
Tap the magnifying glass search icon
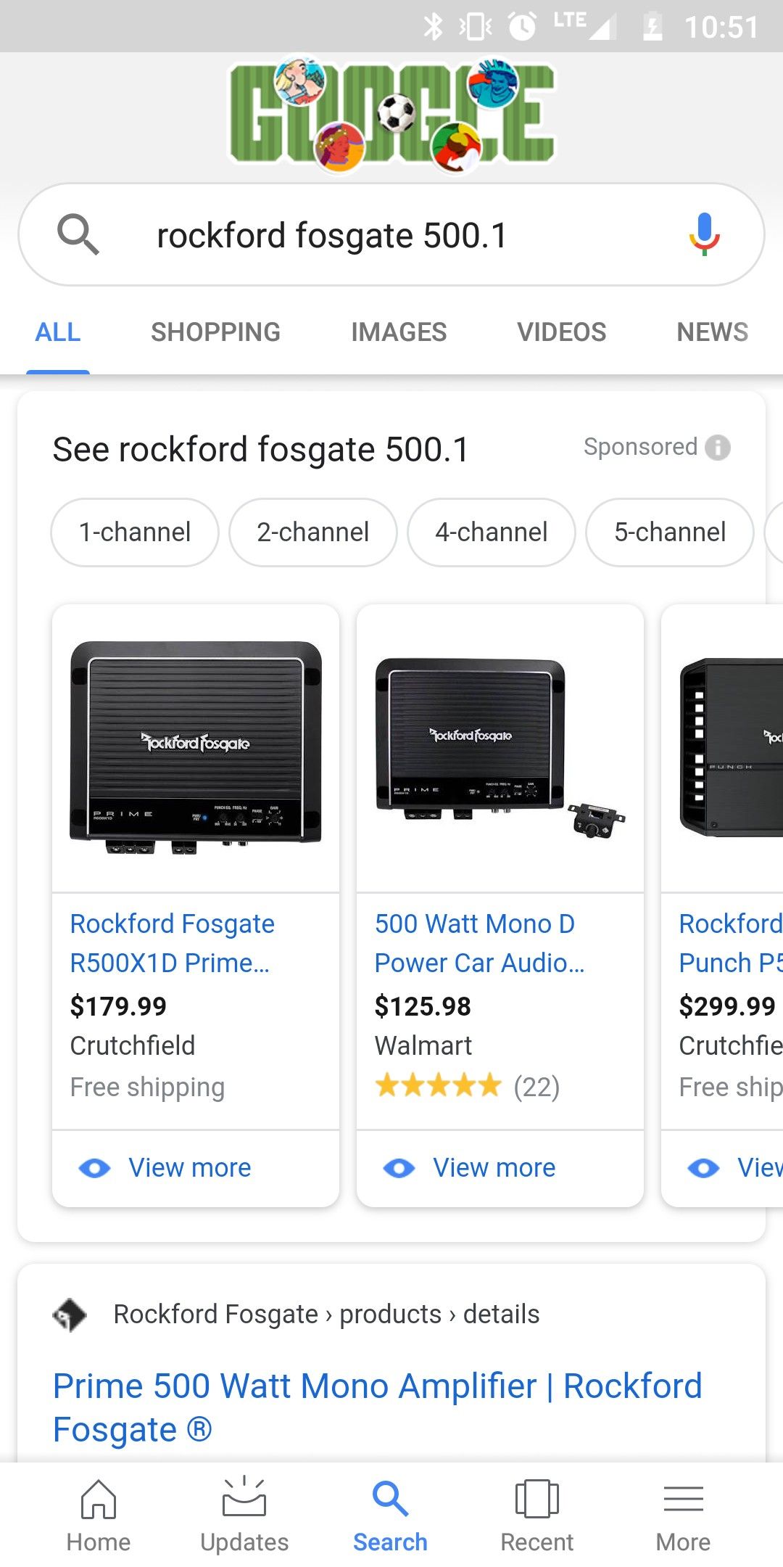[x=78, y=234]
